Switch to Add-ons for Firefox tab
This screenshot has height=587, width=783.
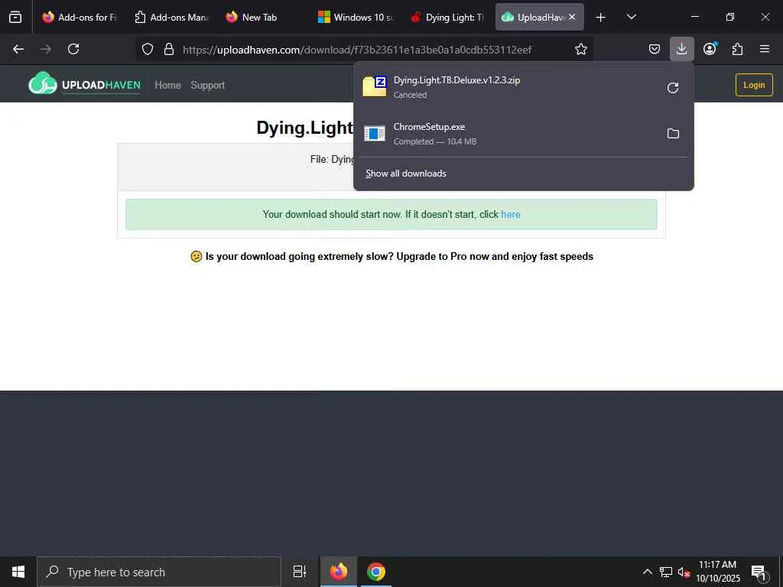80,17
